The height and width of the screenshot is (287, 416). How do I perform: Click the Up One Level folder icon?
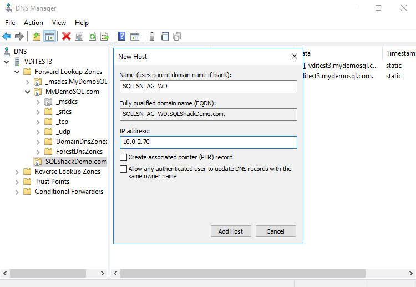[37, 36]
